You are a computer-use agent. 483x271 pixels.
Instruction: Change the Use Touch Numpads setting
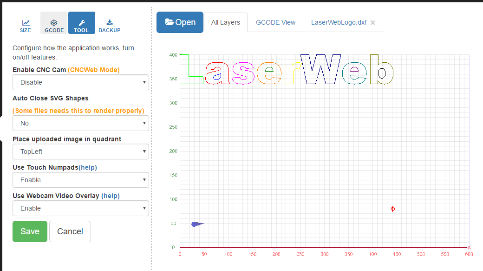(80, 180)
